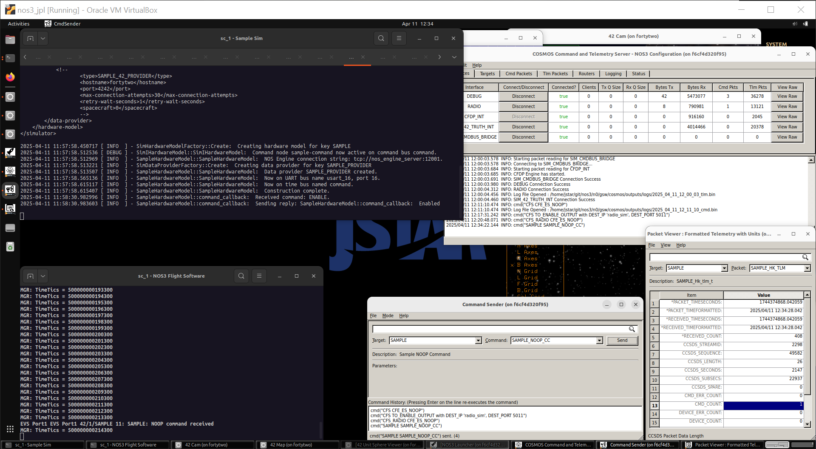Open the power menu in the top bar
This screenshot has height=449, width=816.
click(805, 24)
